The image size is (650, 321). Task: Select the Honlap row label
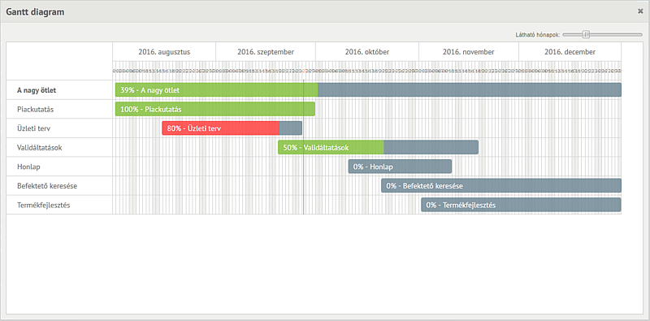[28, 167]
